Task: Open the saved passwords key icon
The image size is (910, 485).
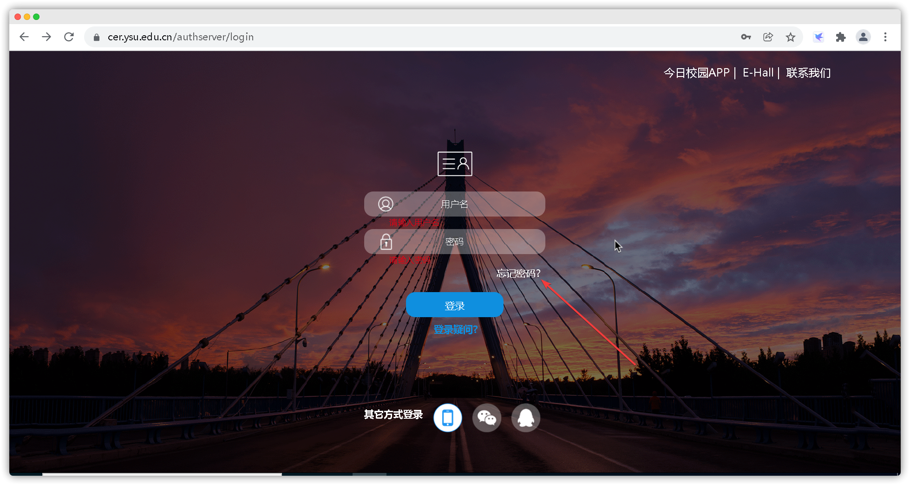Action: (x=746, y=37)
